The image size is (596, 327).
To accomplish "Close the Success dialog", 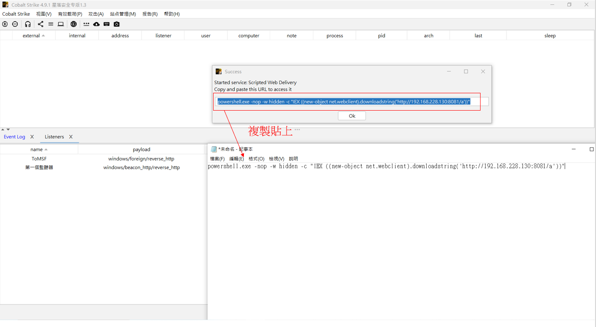I will [483, 72].
